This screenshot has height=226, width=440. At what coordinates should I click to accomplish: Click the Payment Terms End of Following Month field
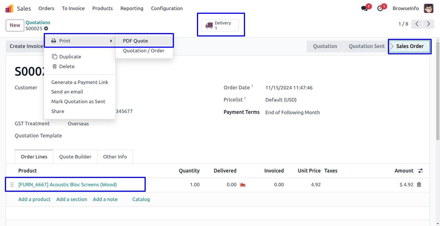point(293,112)
